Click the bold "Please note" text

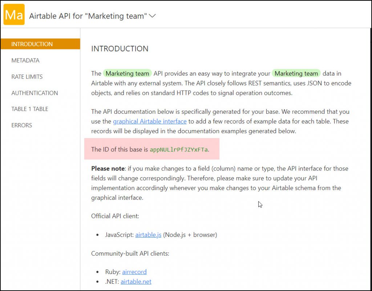click(108, 169)
